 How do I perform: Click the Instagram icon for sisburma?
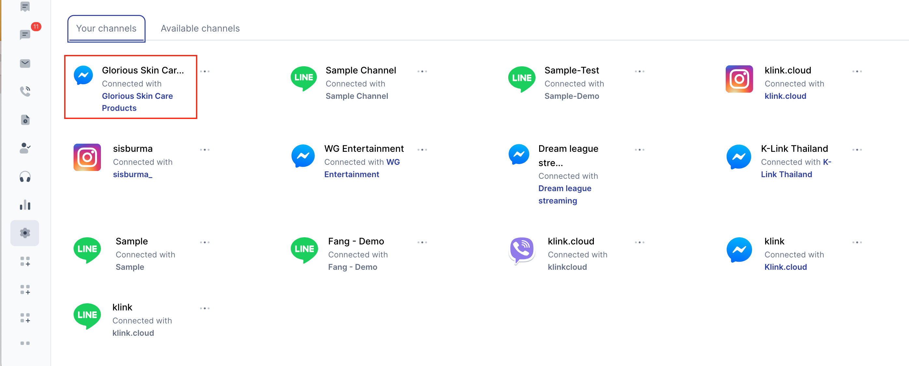[x=87, y=157]
